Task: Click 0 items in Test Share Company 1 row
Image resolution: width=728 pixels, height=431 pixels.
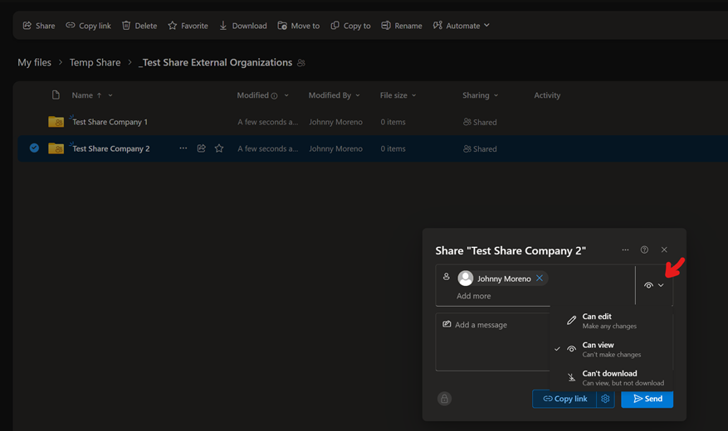Action: 393,122
